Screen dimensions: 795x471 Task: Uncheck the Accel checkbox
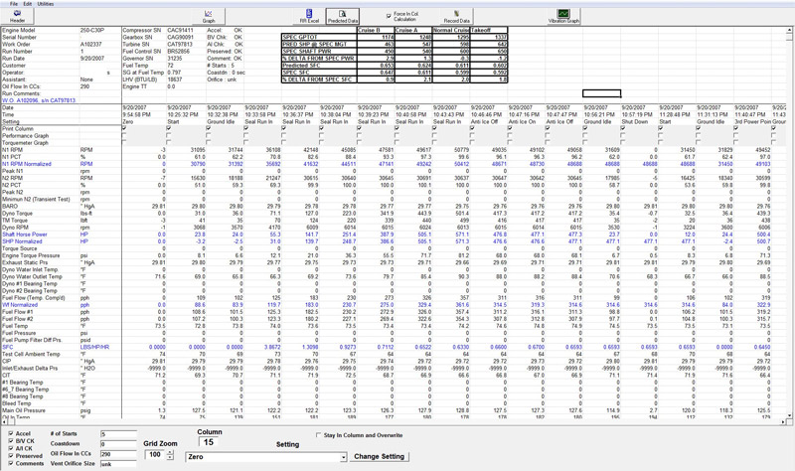(x=11, y=434)
